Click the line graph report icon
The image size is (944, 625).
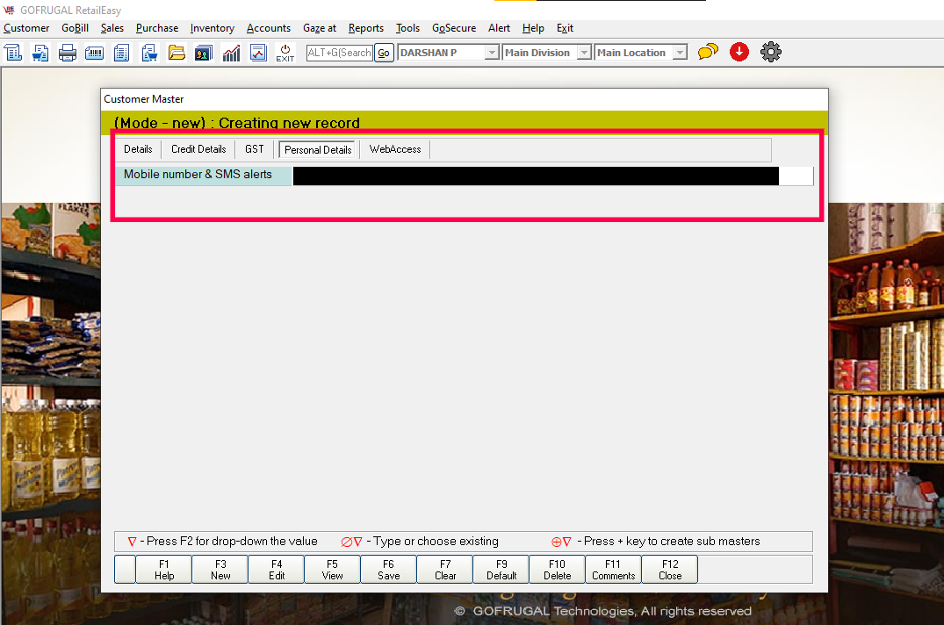tap(258, 53)
